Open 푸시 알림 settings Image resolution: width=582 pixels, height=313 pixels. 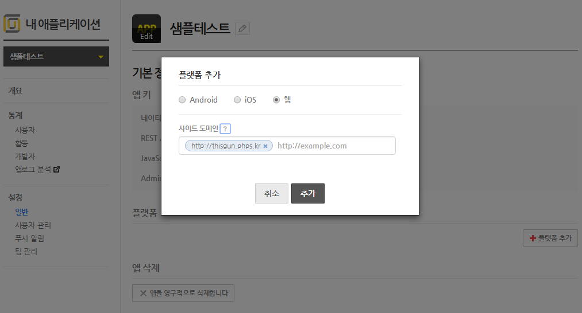30,238
